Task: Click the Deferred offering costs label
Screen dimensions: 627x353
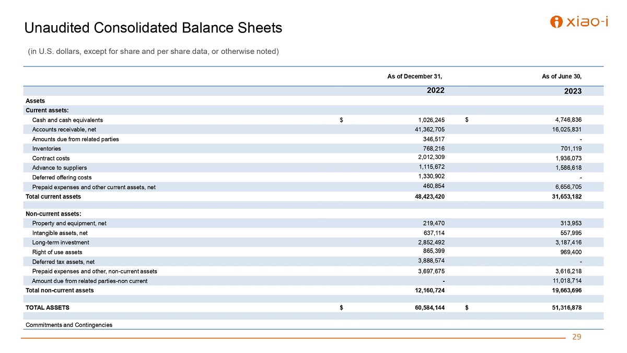Action: pyautogui.click(x=62, y=177)
